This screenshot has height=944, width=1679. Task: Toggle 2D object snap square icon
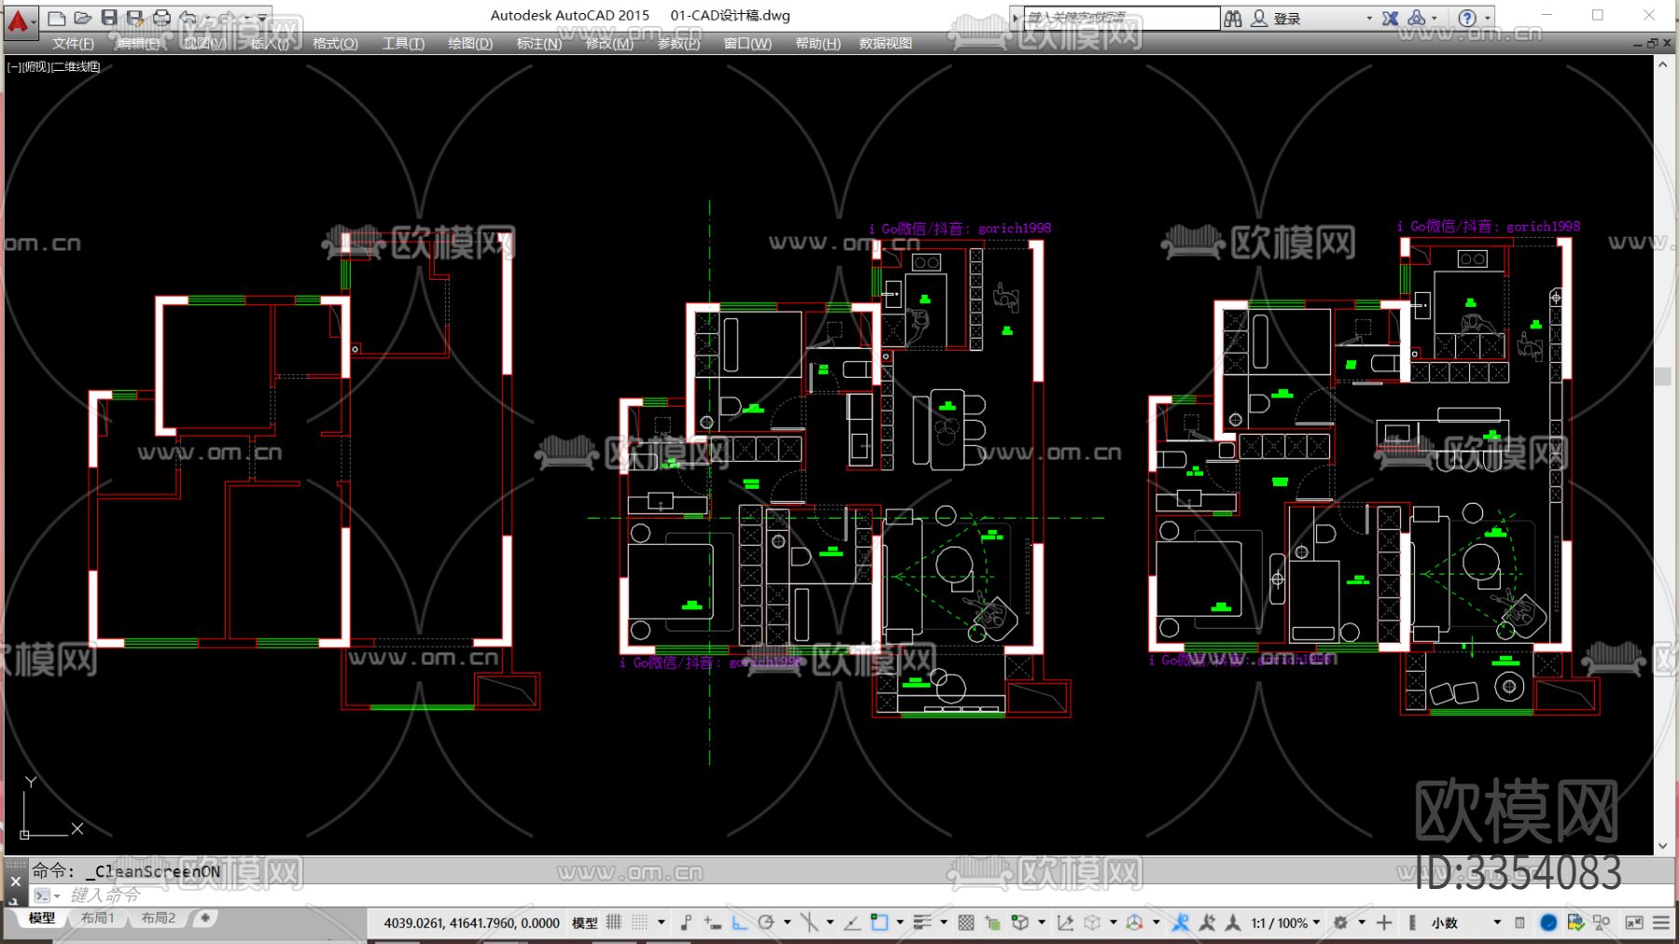pyautogui.click(x=879, y=923)
